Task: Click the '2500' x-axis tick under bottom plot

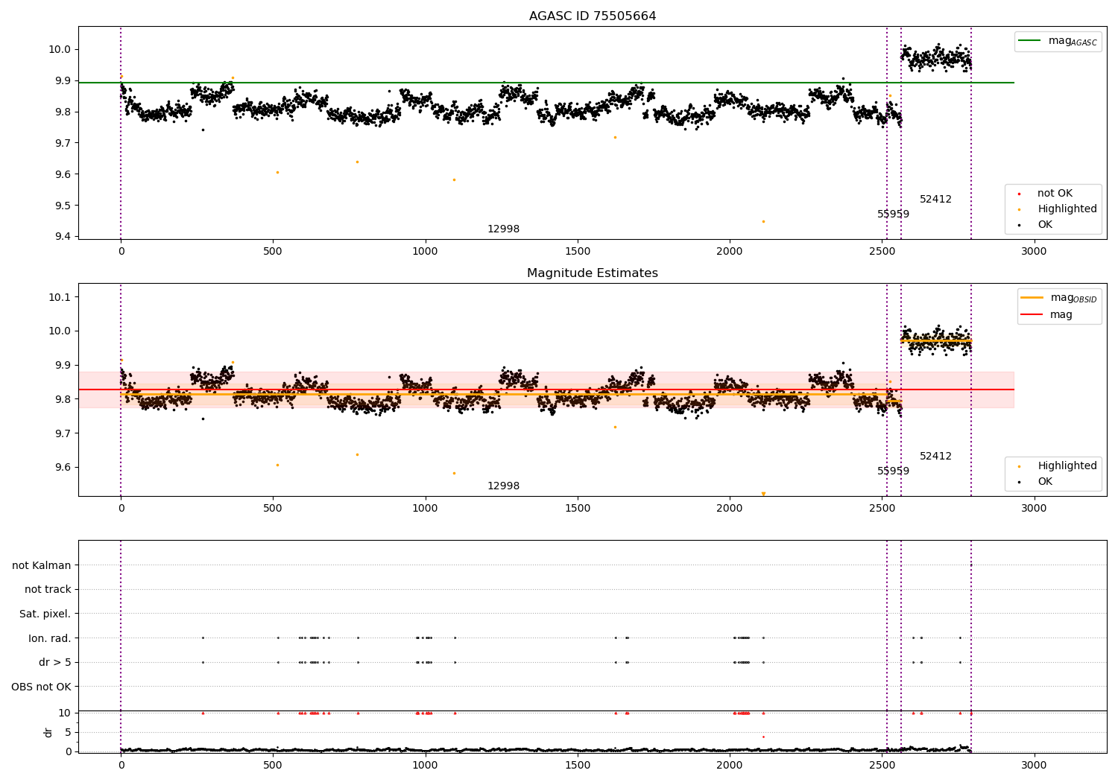Action: (x=882, y=765)
